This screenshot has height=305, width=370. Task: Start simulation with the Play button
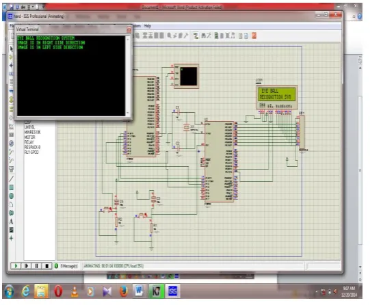(x=16, y=266)
